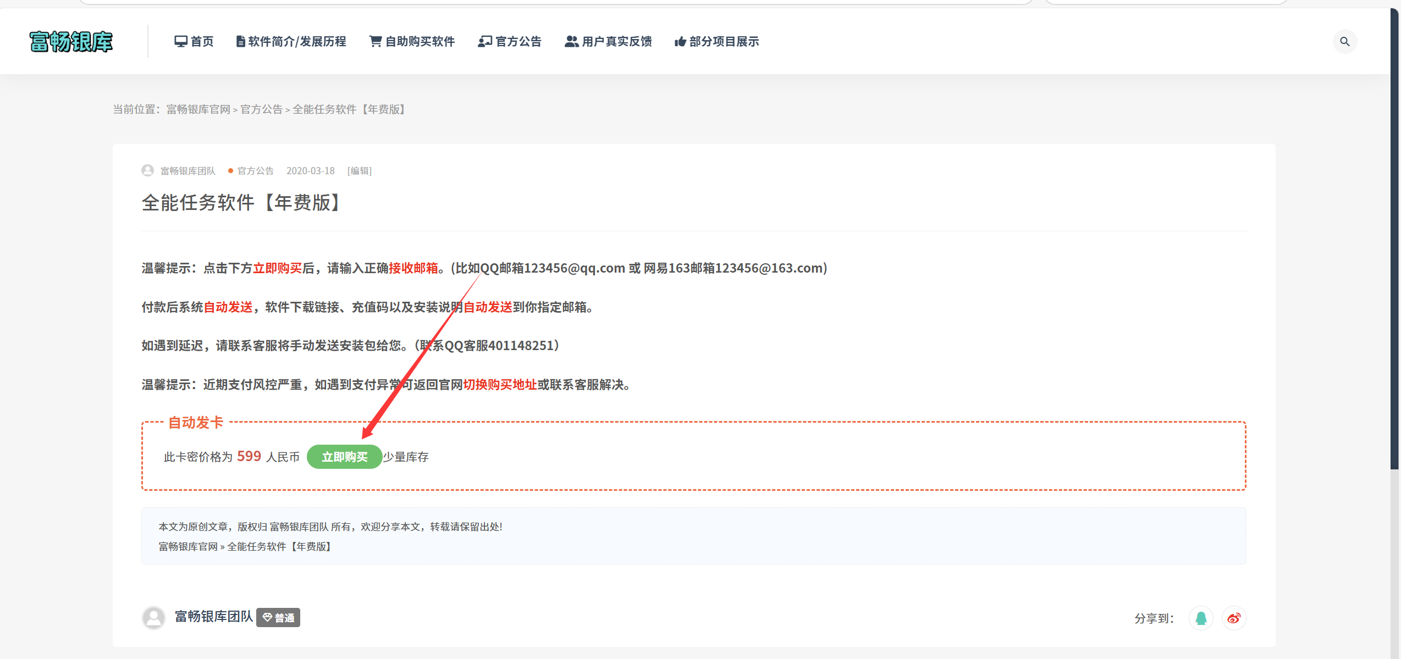The width and height of the screenshot is (1401, 659).
Task: Click the search magnifier icon
Action: point(1344,42)
